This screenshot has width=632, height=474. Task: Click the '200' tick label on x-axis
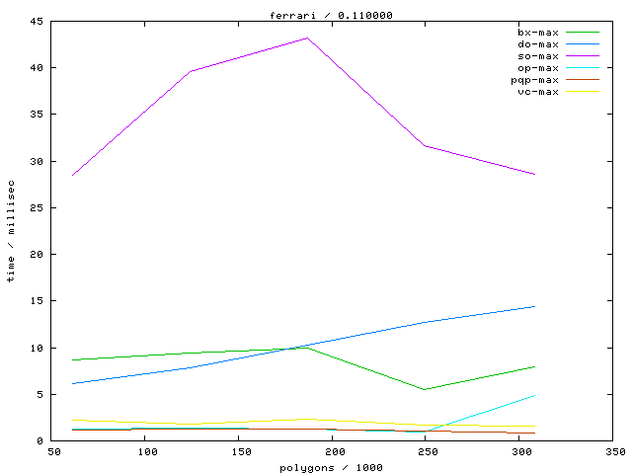pyautogui.click(x=334, y=451)
